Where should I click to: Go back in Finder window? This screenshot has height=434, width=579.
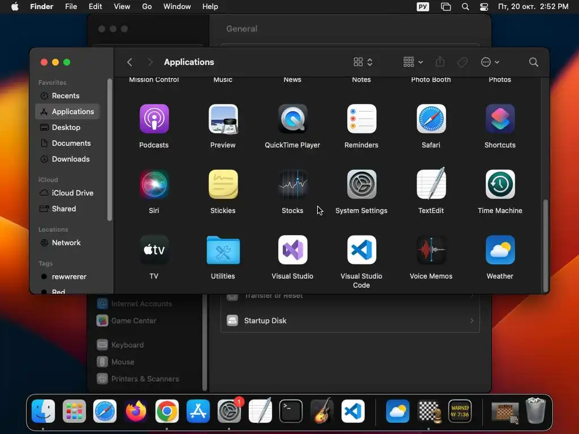pos(129,62)
